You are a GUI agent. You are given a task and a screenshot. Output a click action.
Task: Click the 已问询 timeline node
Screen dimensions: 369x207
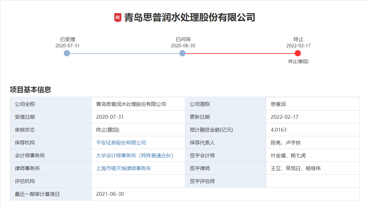[x=182, y=53]
